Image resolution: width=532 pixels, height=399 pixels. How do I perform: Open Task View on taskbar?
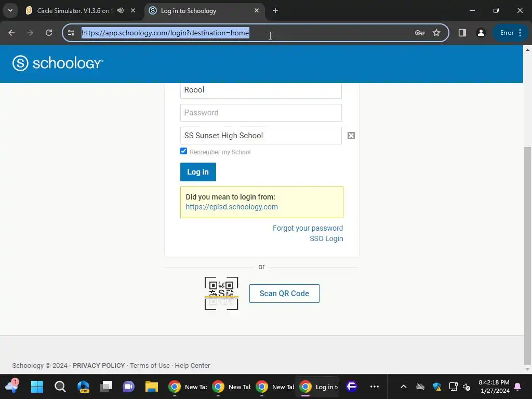tap(106, 387)
